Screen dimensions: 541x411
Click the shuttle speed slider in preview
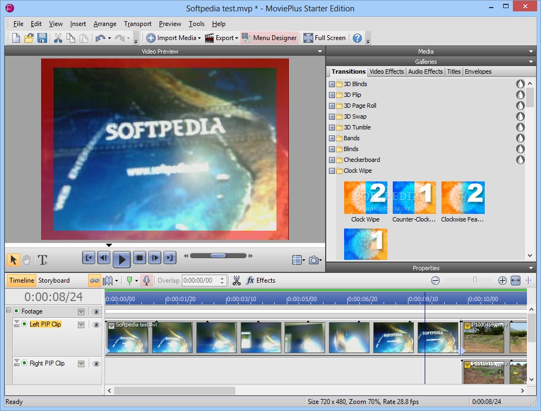(218, 256)
